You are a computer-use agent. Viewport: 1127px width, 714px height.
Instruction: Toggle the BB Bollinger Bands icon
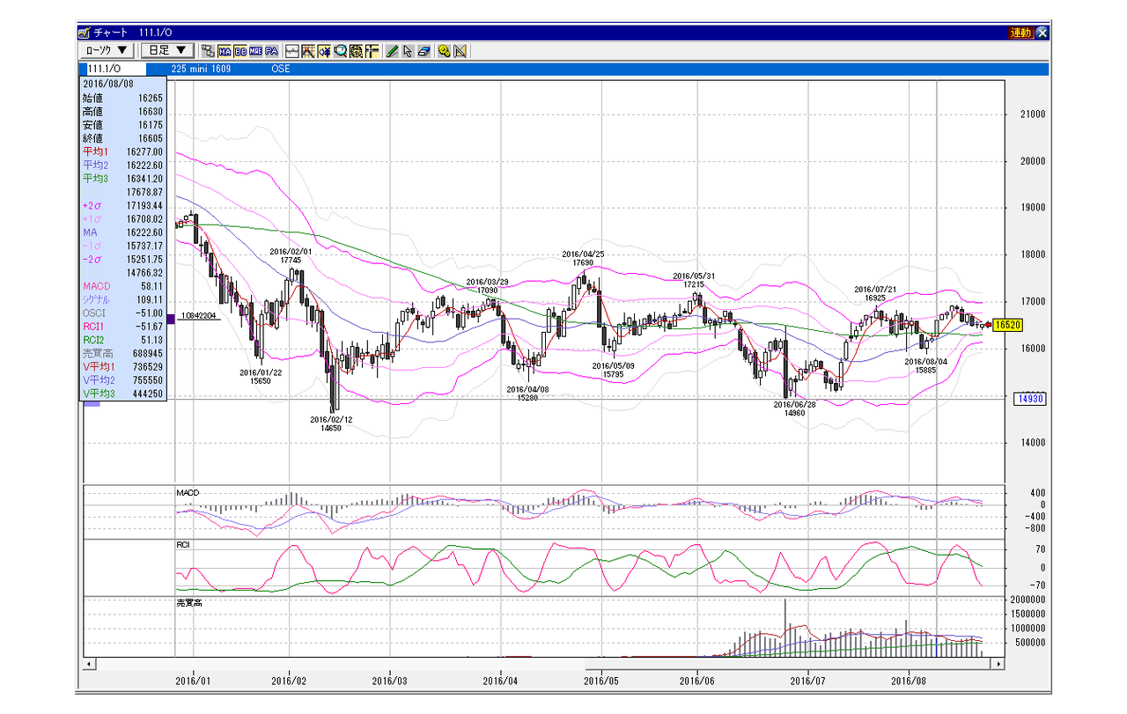click(240, 51)
